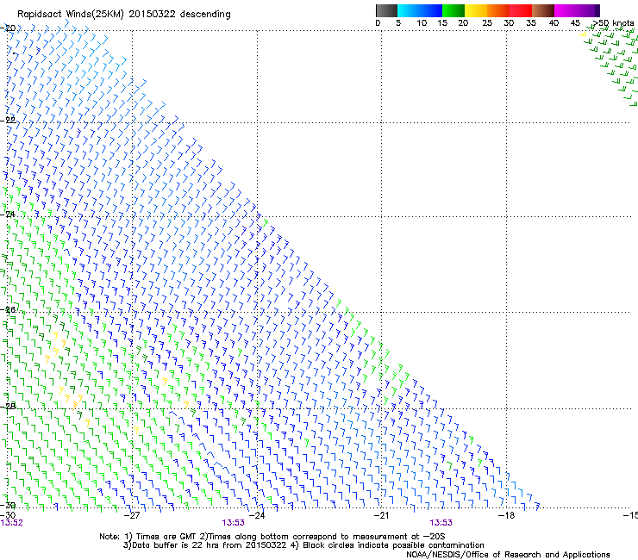Click the red 30-35 knots color bar segment
Image resolution: width=638 pixels, height=560 pixels.
pos(521,10)
